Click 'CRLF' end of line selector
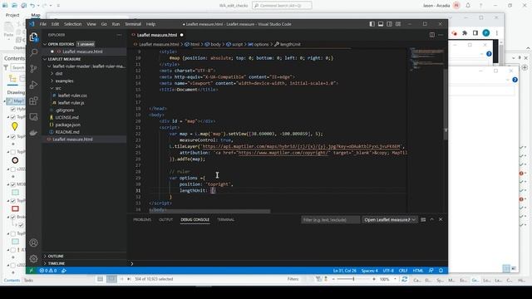The width and height of the screenshot is (532, 299). tap(403, 271)
